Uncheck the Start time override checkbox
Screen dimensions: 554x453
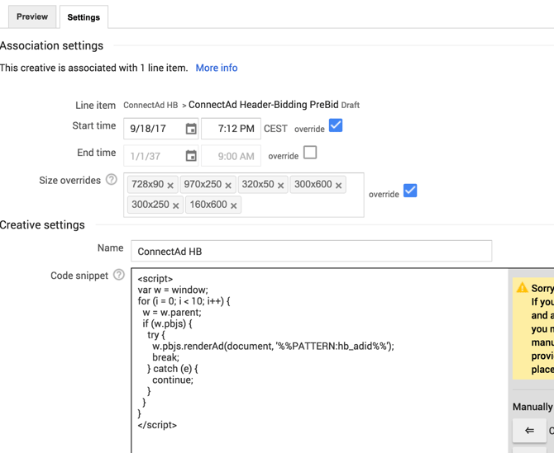coord(336,125)
